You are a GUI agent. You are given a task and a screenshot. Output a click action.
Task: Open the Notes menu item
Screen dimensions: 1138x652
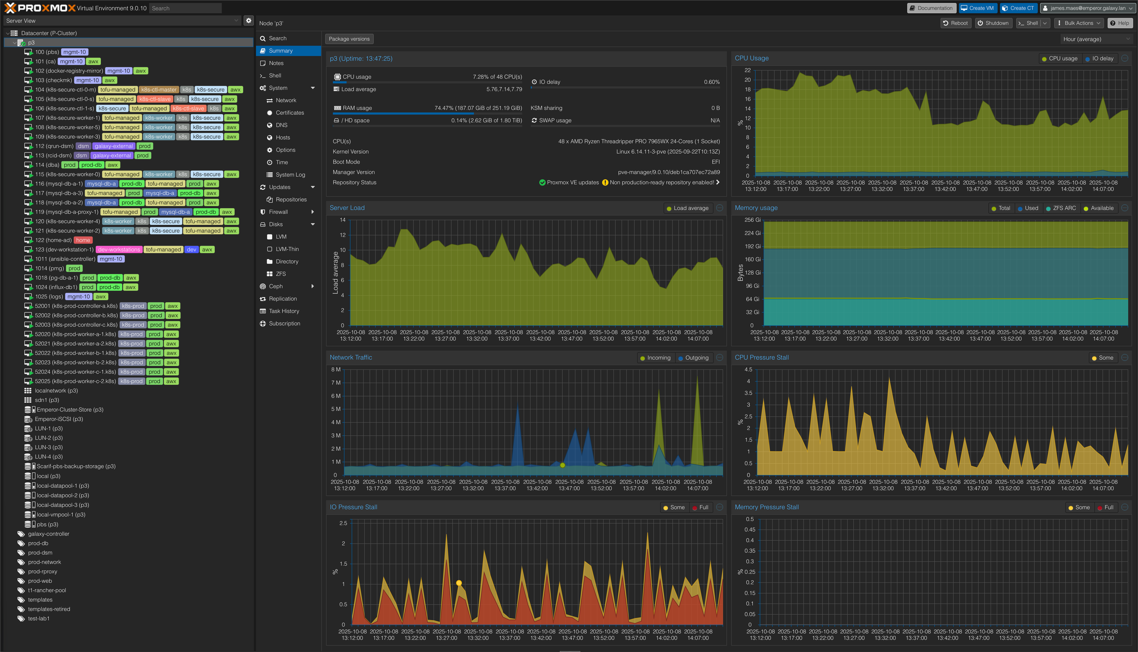point(276,63)
